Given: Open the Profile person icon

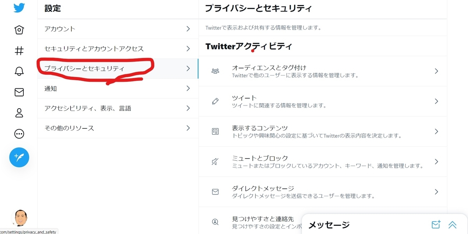Looking at the screenshot, I should pos(19,113).
